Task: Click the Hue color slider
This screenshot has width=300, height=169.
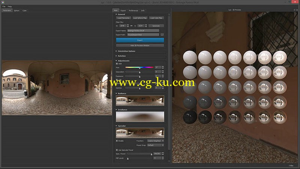Action: point(139,67)
